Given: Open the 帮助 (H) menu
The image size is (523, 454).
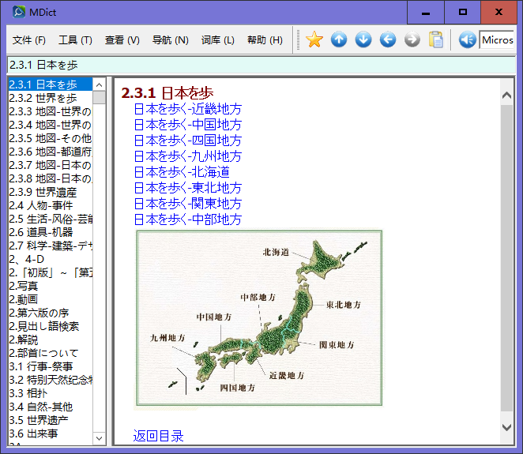Looking at the screenshot, I should pyautogui.click(x=265, y=40).
